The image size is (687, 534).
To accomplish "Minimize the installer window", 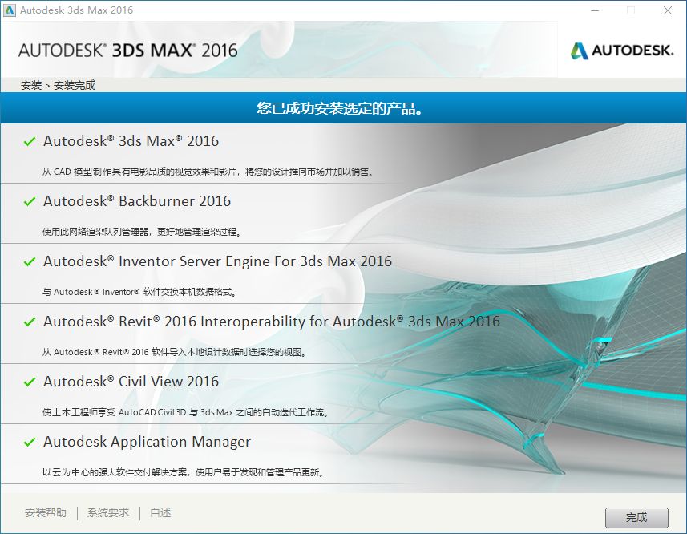I will click(x=595, y=10).
